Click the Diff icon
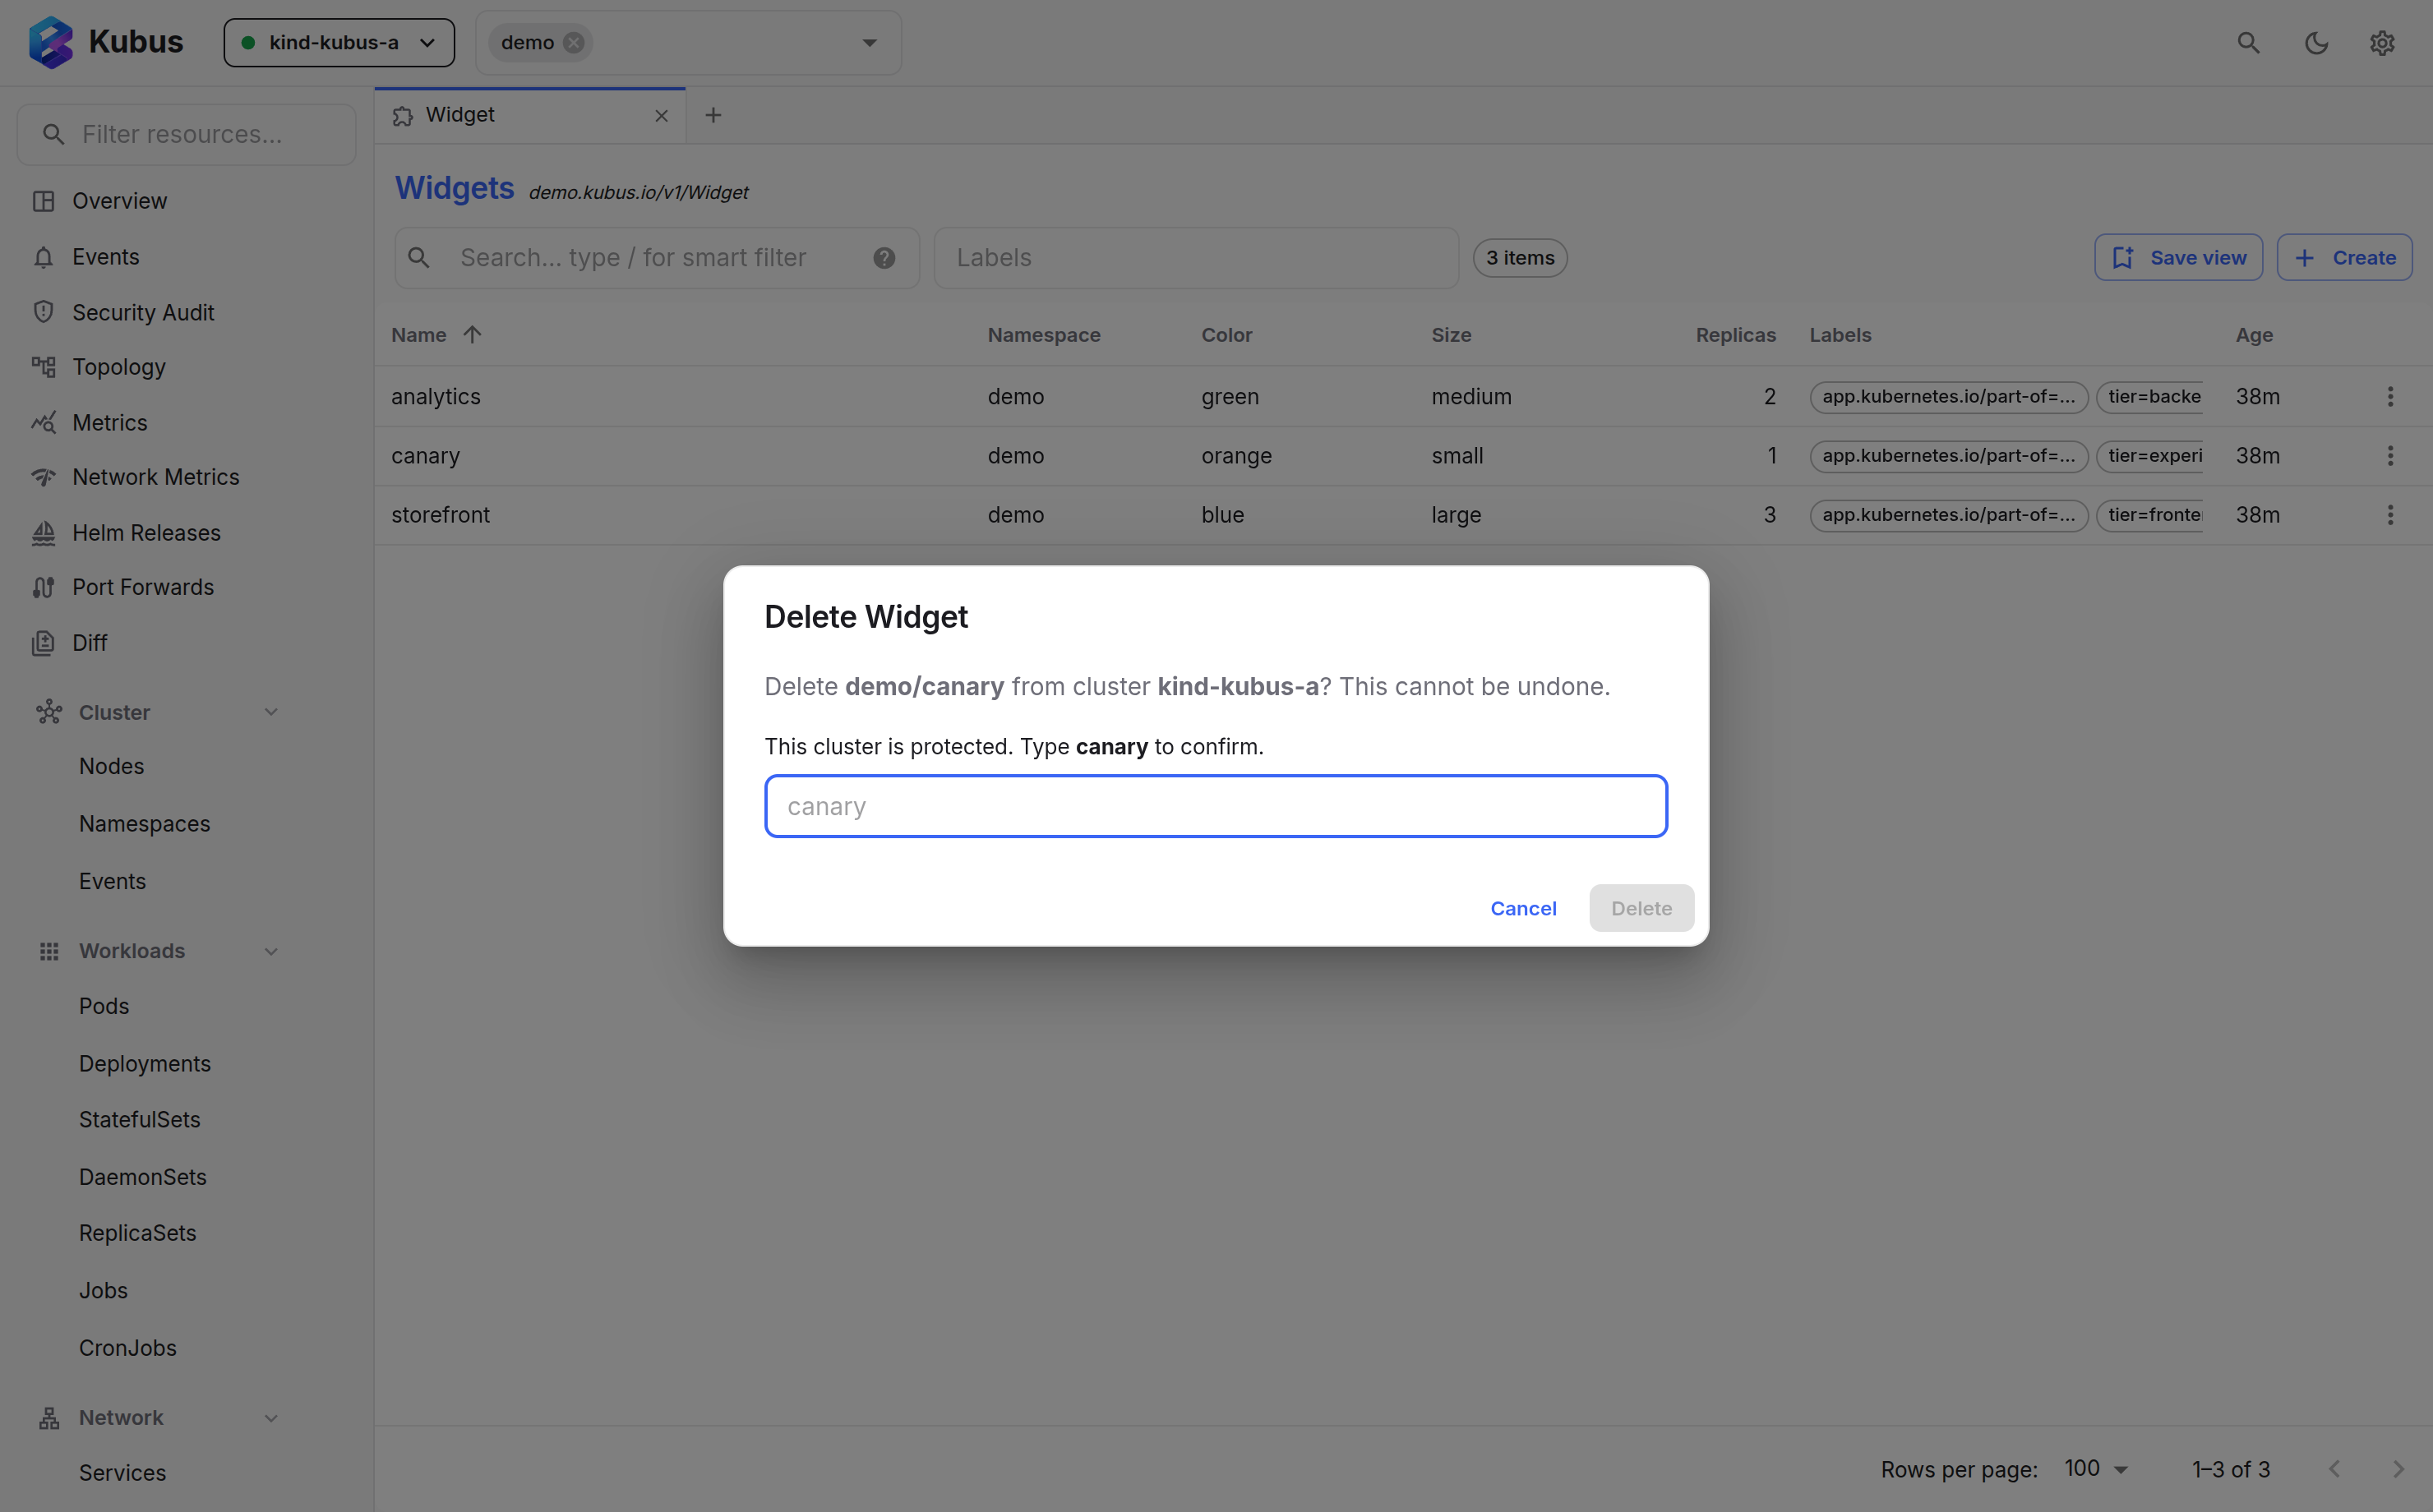The width and height of the screenshot is (2433, 1512). 43,643
